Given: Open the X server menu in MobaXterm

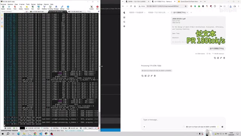Looking at the screenshot, I should coord(22,4).
